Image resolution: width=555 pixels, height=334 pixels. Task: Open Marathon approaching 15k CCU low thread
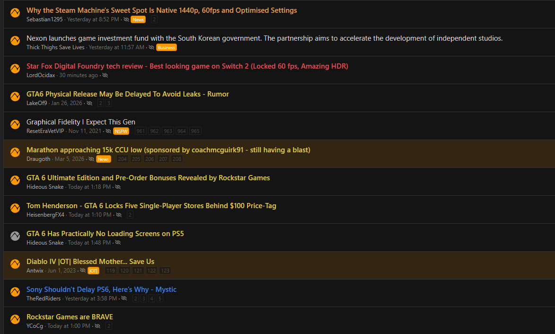pos(168,150)
